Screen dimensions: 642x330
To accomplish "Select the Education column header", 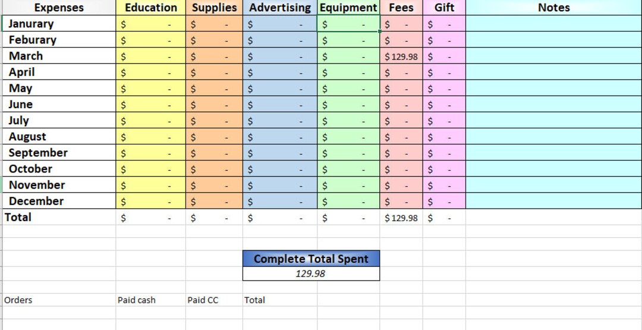I will (150, 7).
